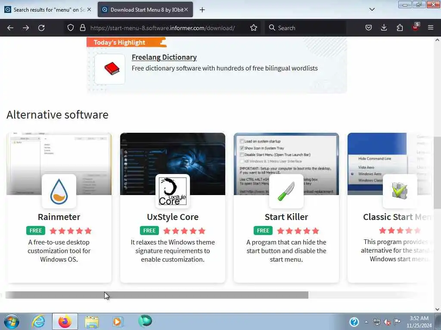Open the extensions puzzle icon

tap(400, 28)
